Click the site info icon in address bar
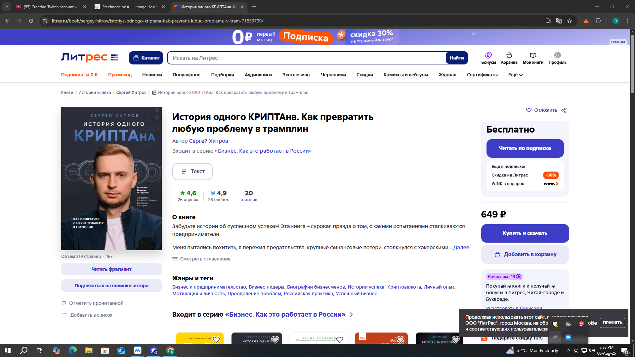The image size is (635, 357). [x=45, y=21]
